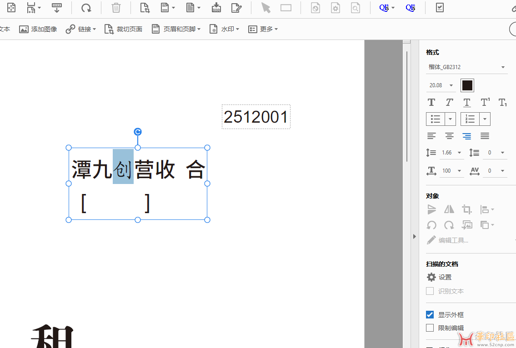Screen dimensions: 516x348
Task: Disable the 显示外框 checkbox
Action: [430, 314]
